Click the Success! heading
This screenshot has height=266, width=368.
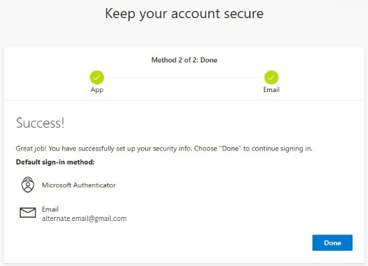pyautogui.click(x=40, y=123)
